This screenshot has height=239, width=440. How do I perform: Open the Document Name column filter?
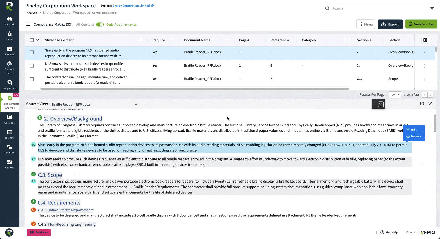[227, 40]
